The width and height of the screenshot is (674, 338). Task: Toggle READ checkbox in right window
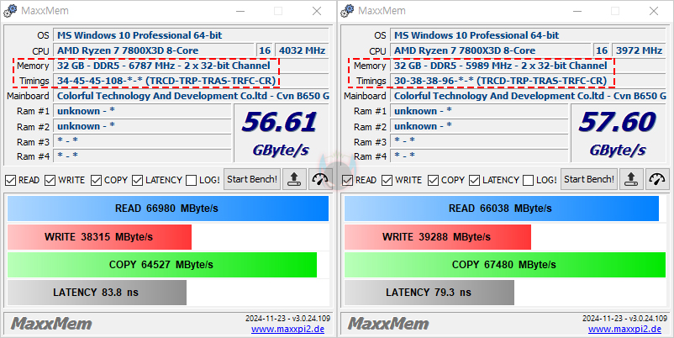[347, 180]
